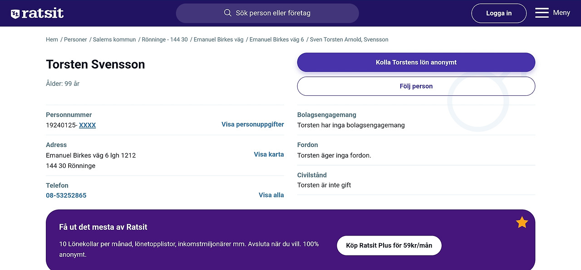
Task: Click 'Kolla Torstens lön anonymt' button
Action: coord(416,63)
